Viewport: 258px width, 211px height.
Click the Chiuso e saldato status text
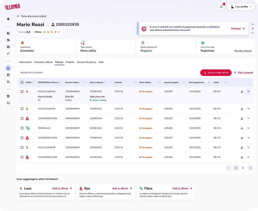coord(99,100)
